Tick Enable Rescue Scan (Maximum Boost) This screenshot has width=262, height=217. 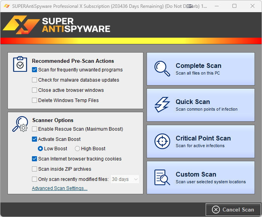pyautogui.click(x=35, y=129)
